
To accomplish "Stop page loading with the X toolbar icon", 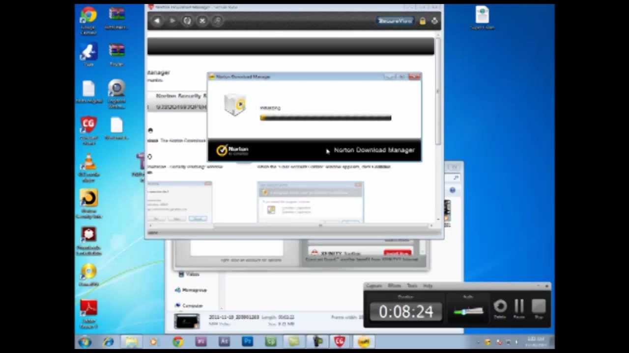I will 202,21.
